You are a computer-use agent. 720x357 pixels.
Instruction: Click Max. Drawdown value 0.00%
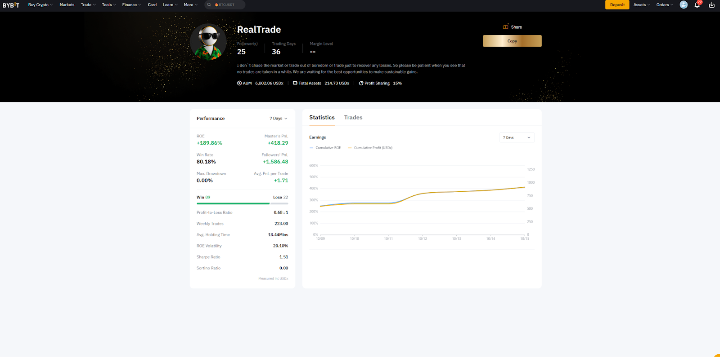[205, 181]
